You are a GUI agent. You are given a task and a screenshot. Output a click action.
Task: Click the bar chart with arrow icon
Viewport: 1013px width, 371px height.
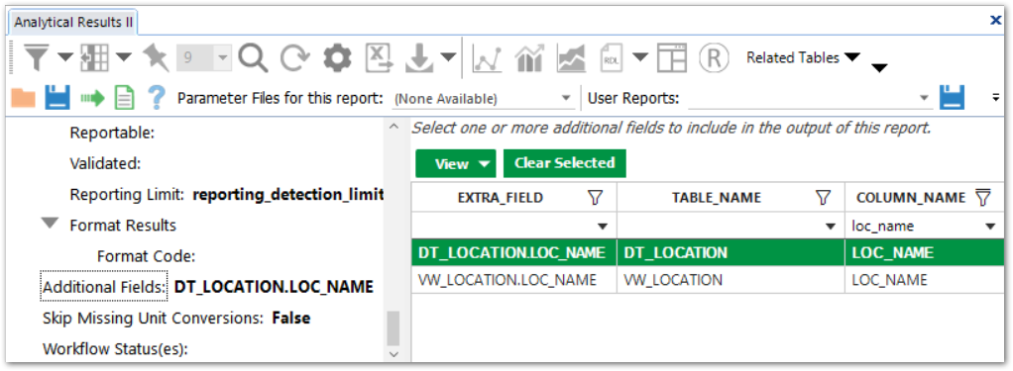[529, 58]
